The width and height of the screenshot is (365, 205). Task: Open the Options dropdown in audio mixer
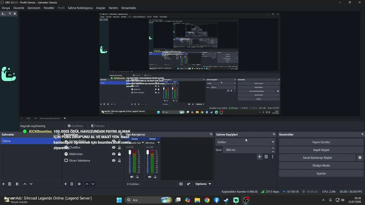203,184
